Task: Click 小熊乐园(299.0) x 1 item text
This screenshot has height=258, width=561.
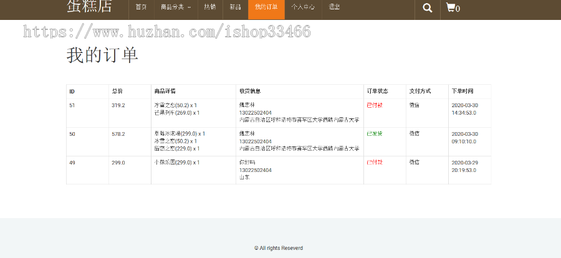Action: pyautogui.click(x=177, y=163)
